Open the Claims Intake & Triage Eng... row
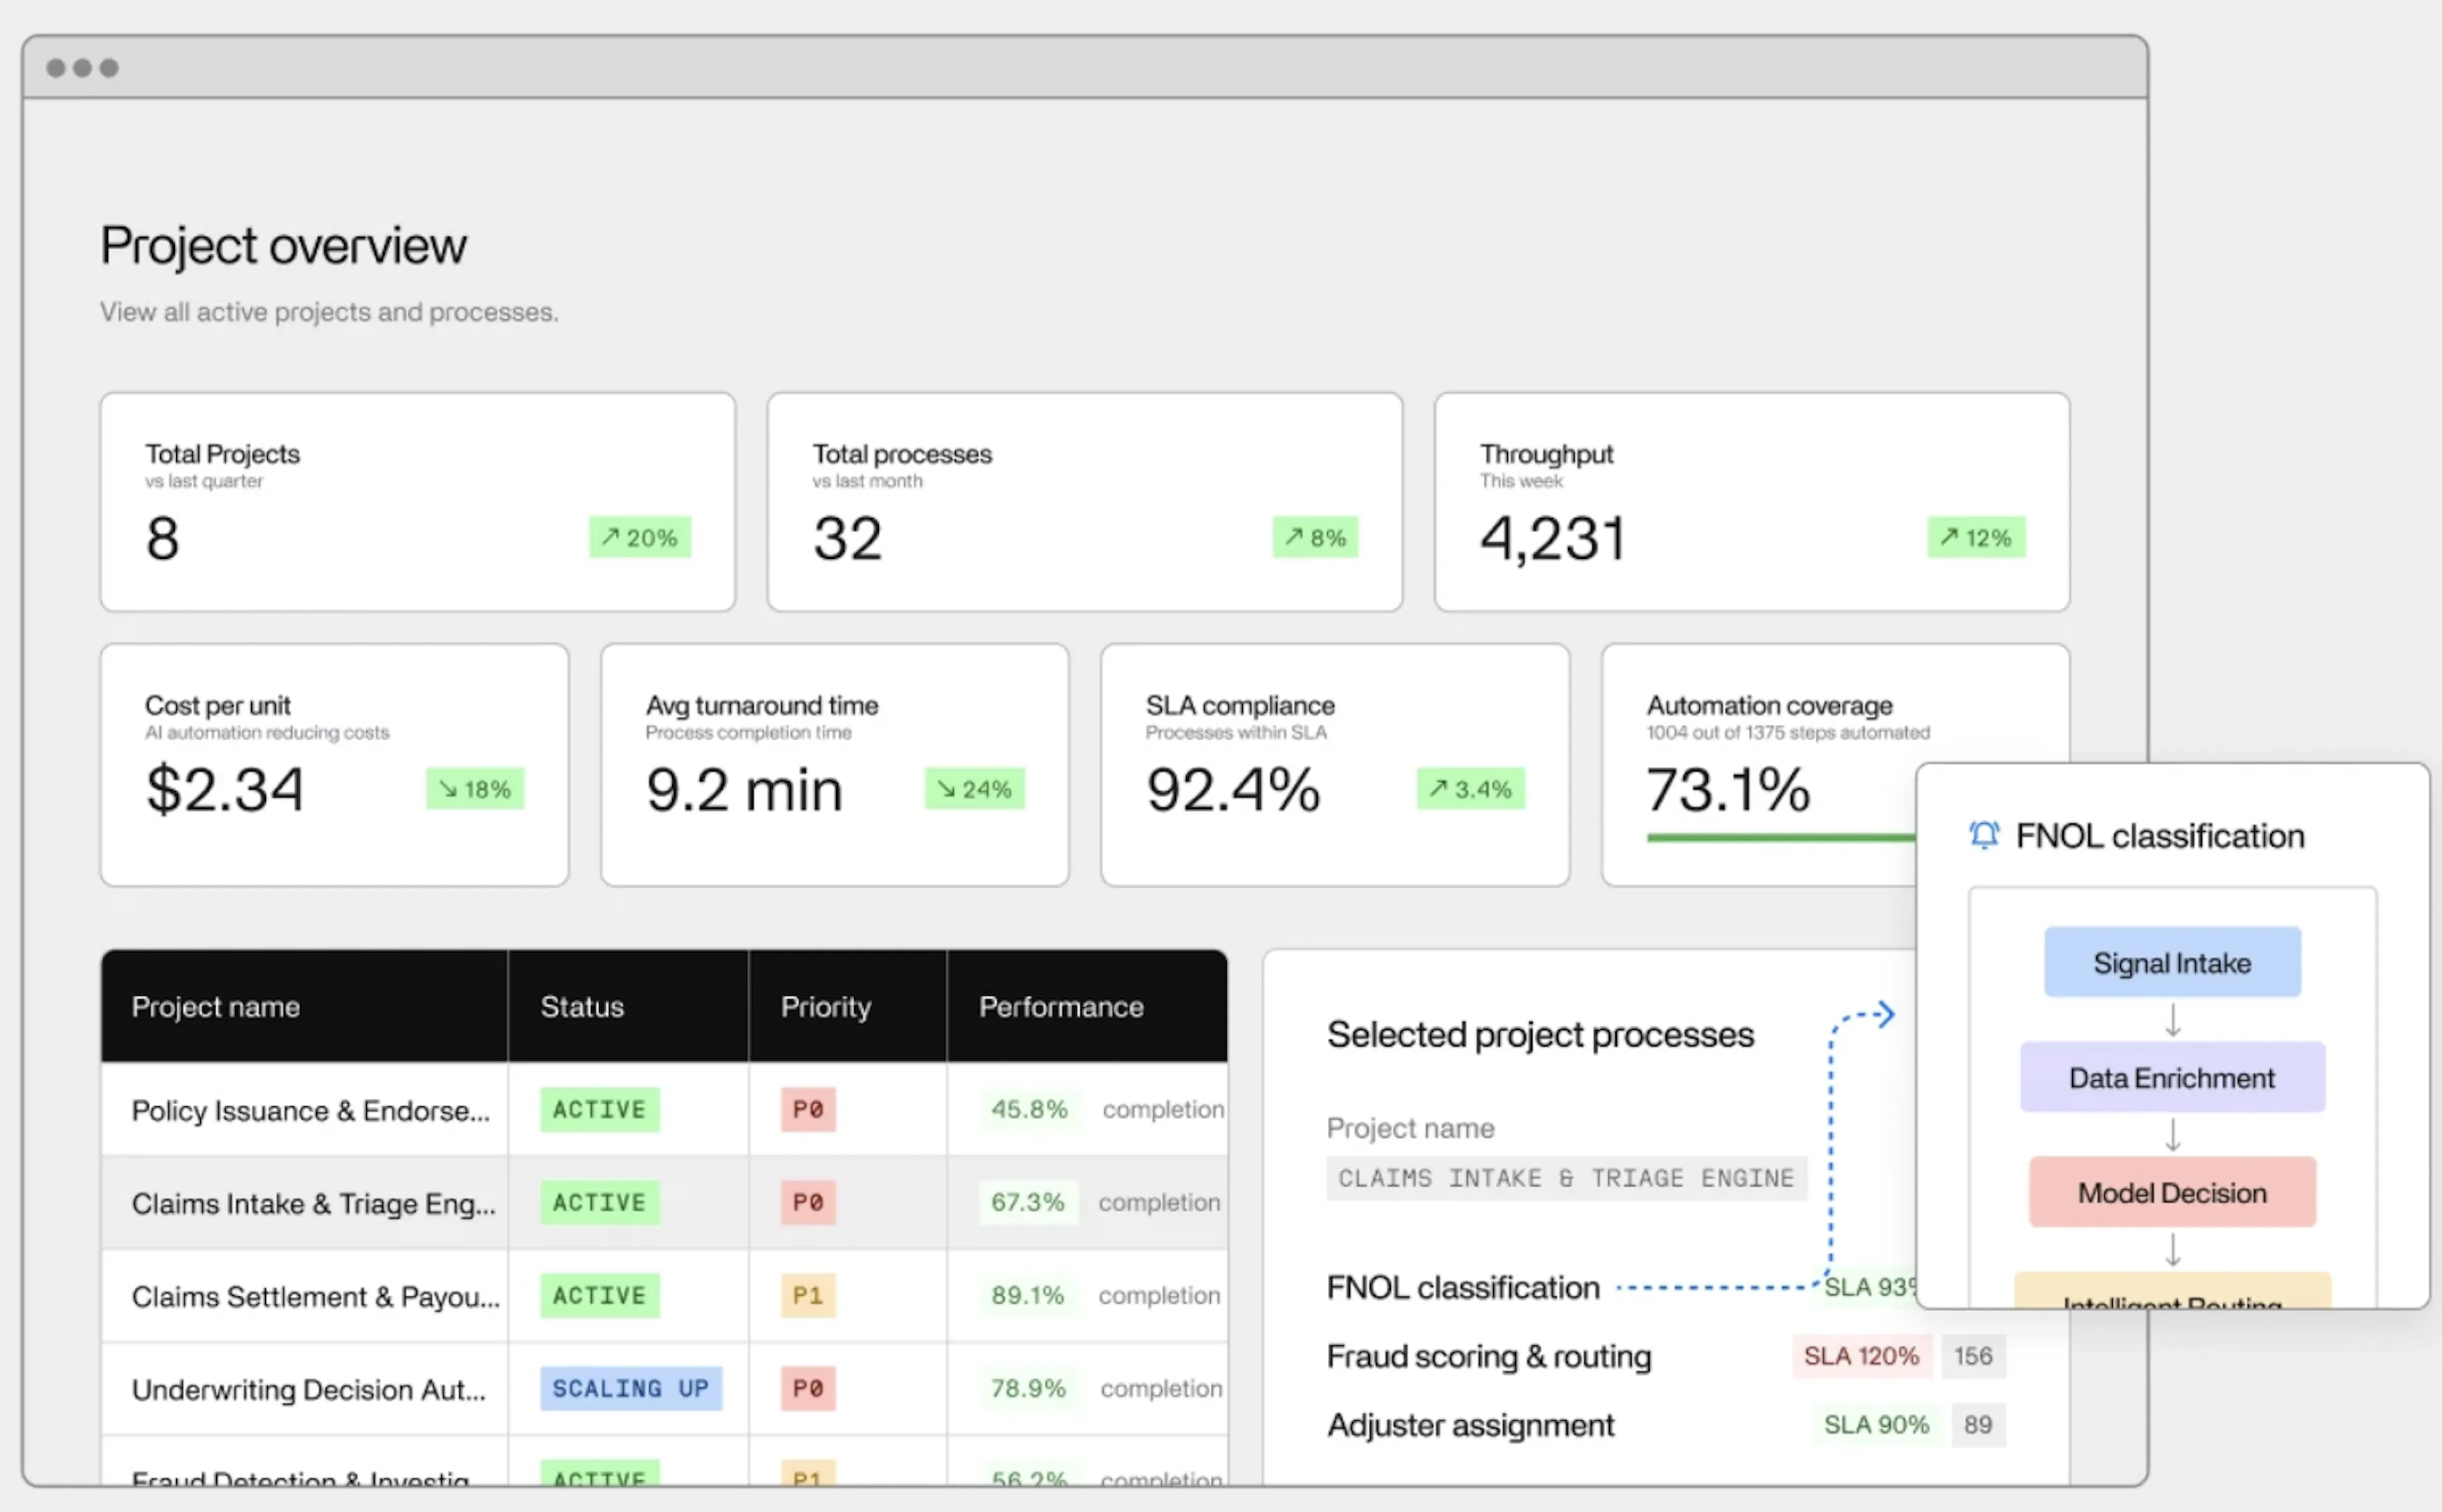 pyautogui.click(x=664, y=1202)
